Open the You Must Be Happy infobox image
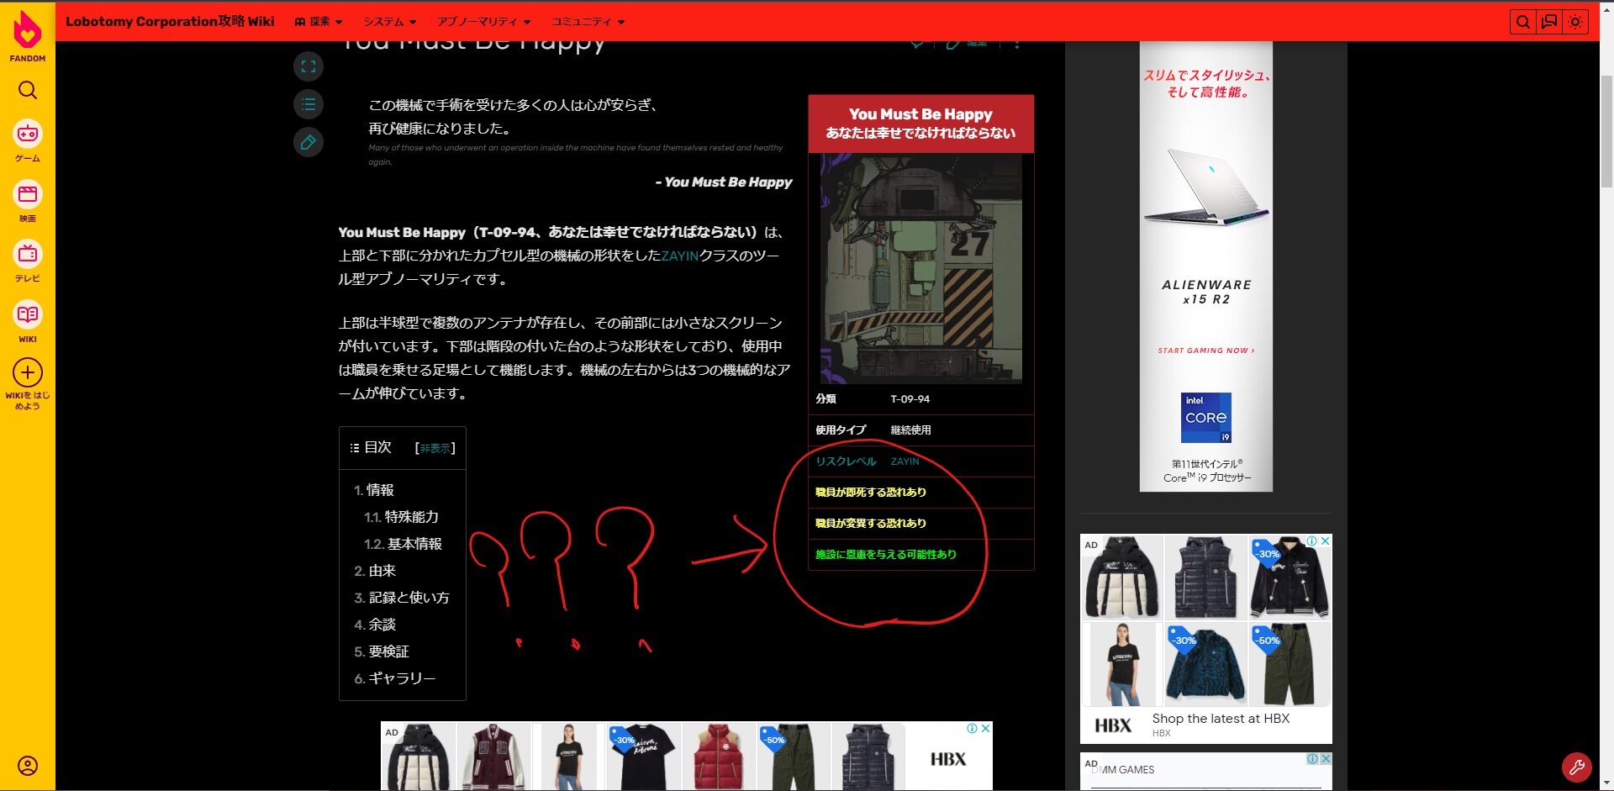 [x=921, y=268]
